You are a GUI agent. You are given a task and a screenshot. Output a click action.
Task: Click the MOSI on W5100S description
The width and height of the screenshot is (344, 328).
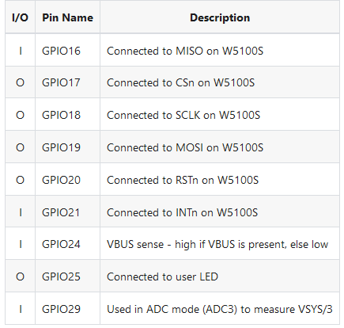point(185,147)
